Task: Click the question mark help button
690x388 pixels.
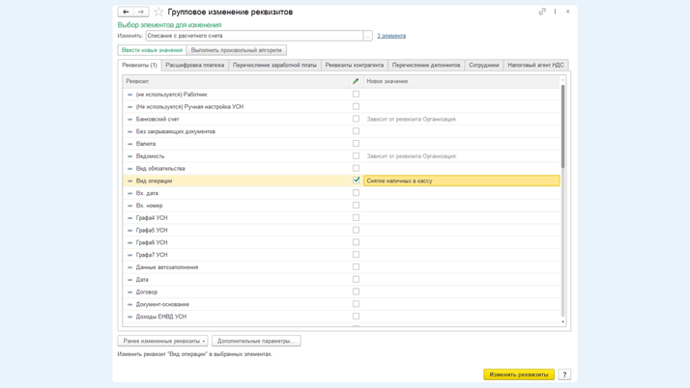Action: click(564, 374)
